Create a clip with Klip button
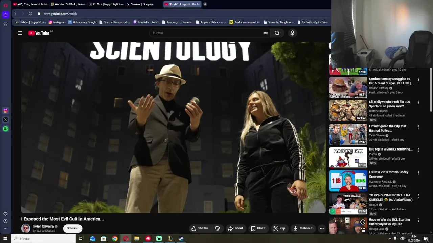The image size is (433, 243). click(279, 228)
